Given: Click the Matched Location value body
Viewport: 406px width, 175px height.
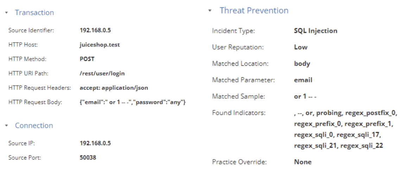Looking at the screenshot, I should click(302, 64).
